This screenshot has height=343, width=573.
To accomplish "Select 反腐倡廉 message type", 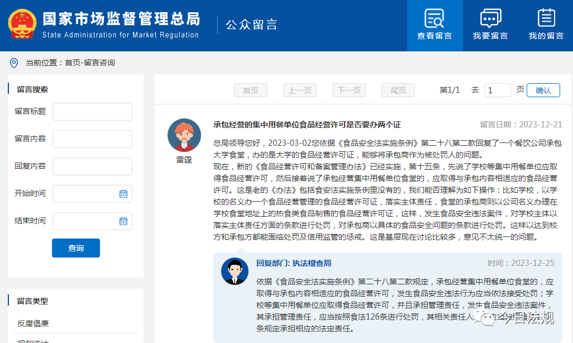I will (x=33, y=323).
